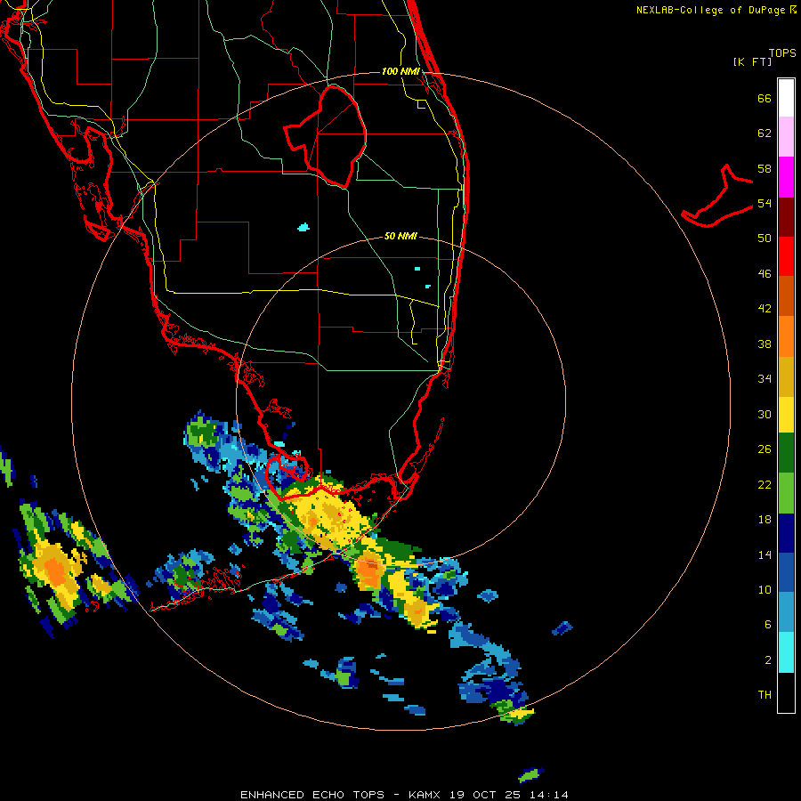Pick the medium blue legend swatch
The width and height of the screenshot is (801, 801).
[786, 572]
